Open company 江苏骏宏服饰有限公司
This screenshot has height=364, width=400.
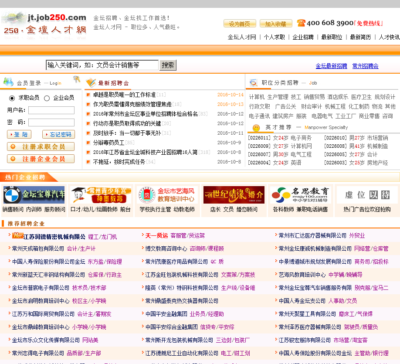point(305,340)
